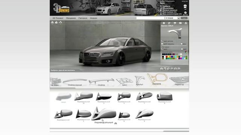Toggle the Цвет paint type option
The width and height of the screenshot is (241, 135).
pyautogui.click(x=162, y=49)
